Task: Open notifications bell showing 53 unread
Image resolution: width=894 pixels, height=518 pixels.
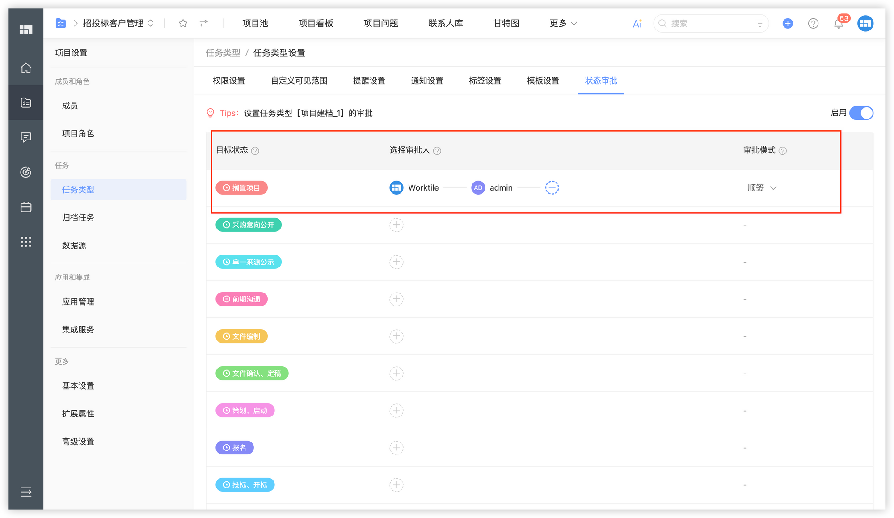Action: (839, 24)
